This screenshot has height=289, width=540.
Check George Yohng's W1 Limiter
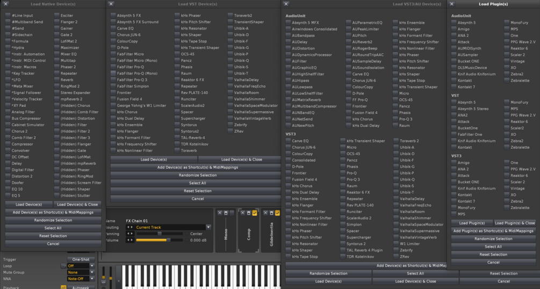click(113, 105)
